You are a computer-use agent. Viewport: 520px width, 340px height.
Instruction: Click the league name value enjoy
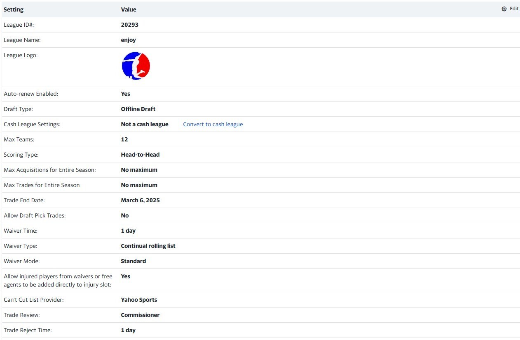pyautogui.click(x=129, y=40)
